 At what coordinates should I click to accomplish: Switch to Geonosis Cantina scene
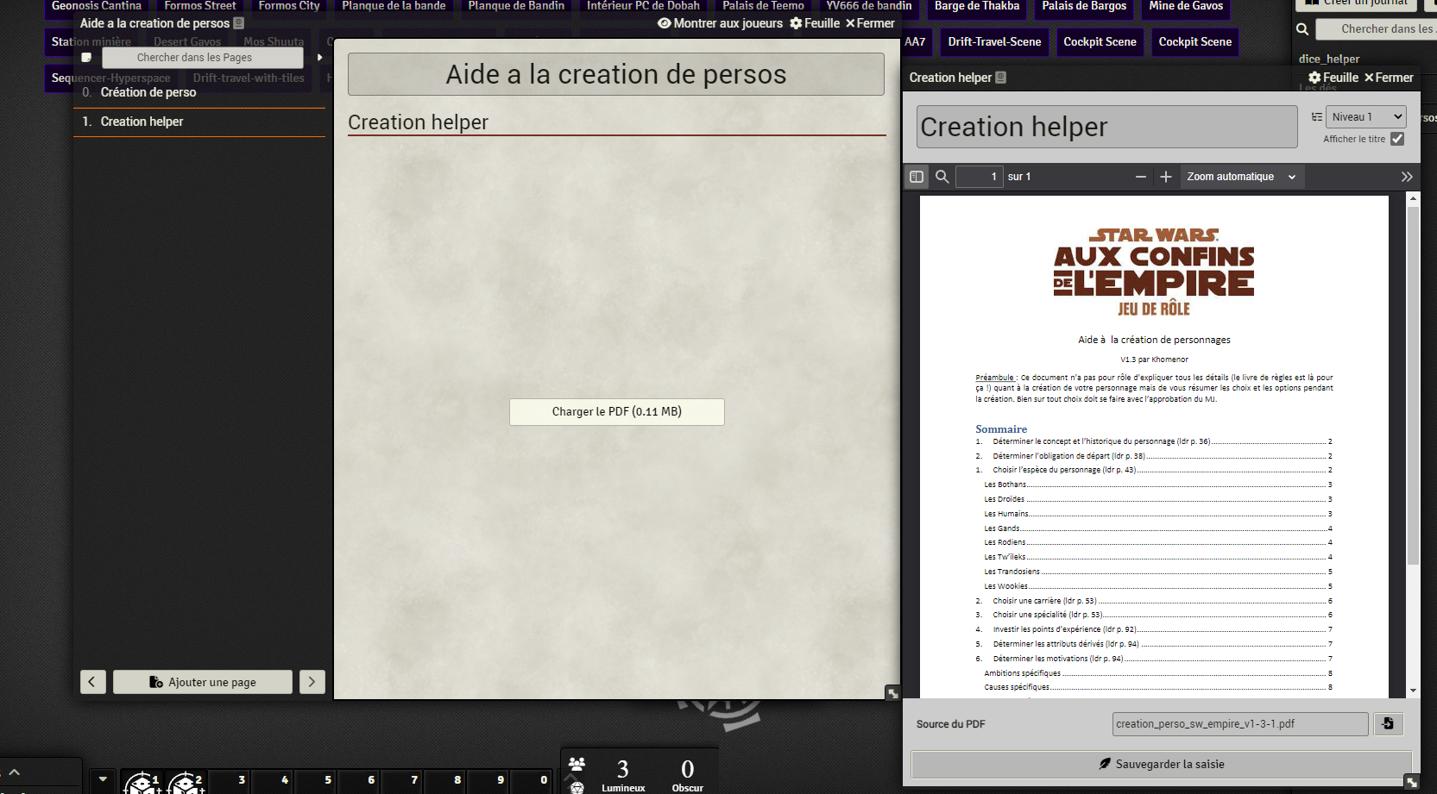pyautogui.click(x=97, y=6)
